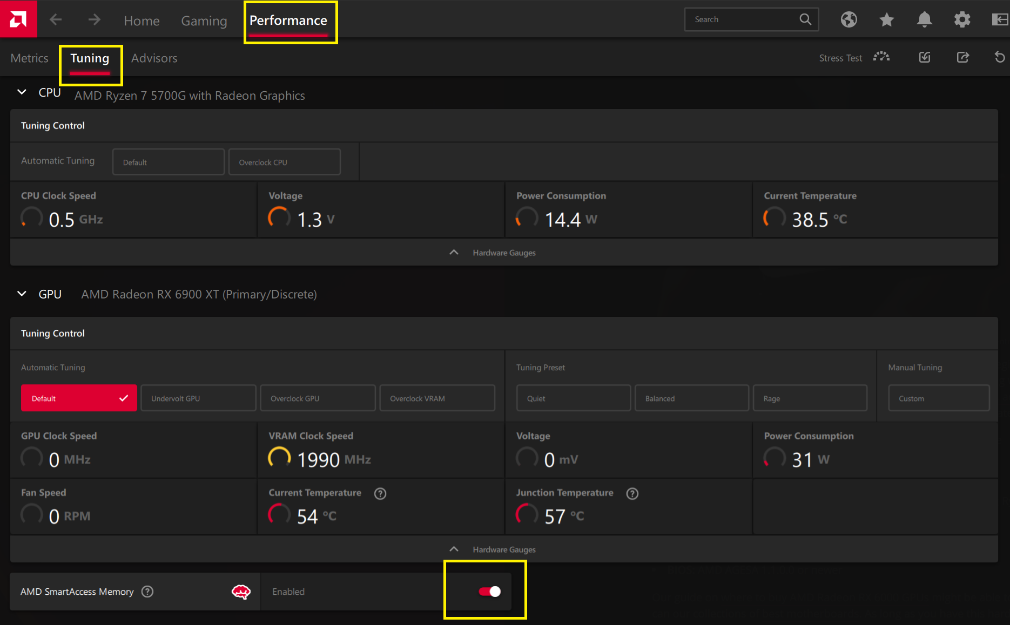1010x625 pixels.
Task: Collapse the GPU section
Action: 22,294
